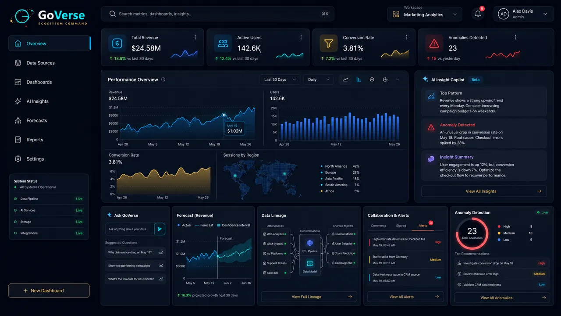Focus the search metrics input field
Viewport: 561px width, 316px height.
pyautogui.click(x=217, y=14)
